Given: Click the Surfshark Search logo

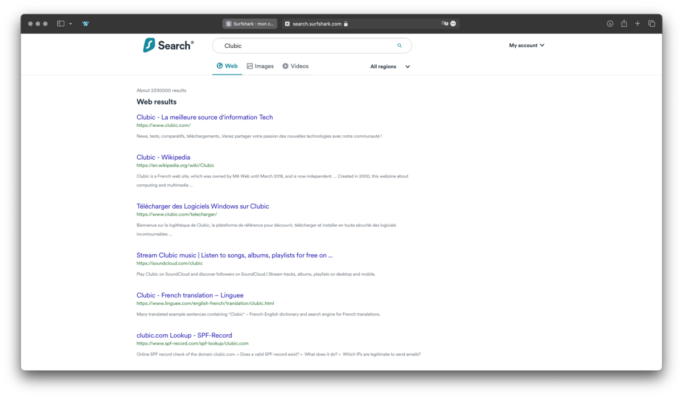Looking at the screenshot, I should click(x=168, y=45).
